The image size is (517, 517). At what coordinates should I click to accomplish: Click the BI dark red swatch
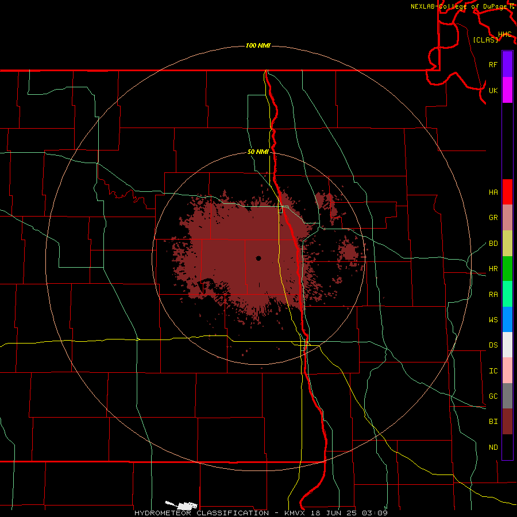(507, 422)
